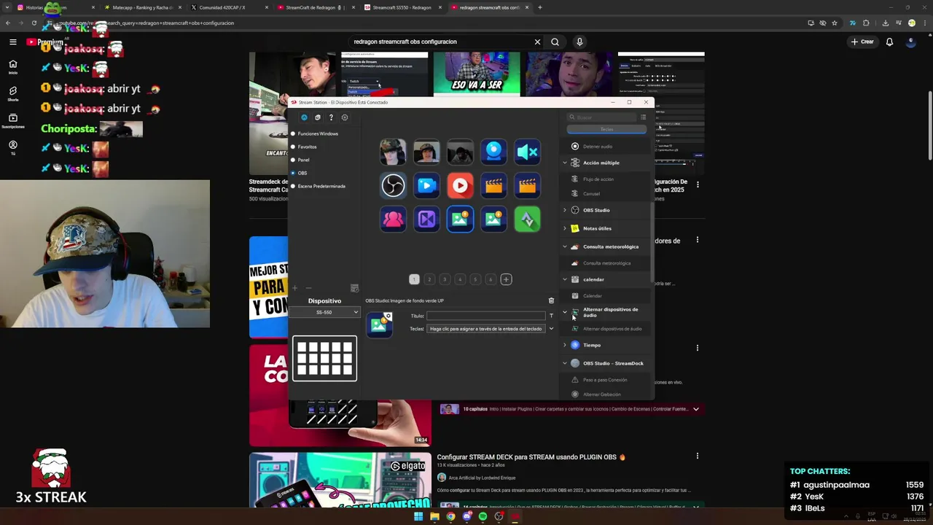This screenshot has height=525, width=933.
Task: Select Carrusel action
Action: tap(591, 194)
